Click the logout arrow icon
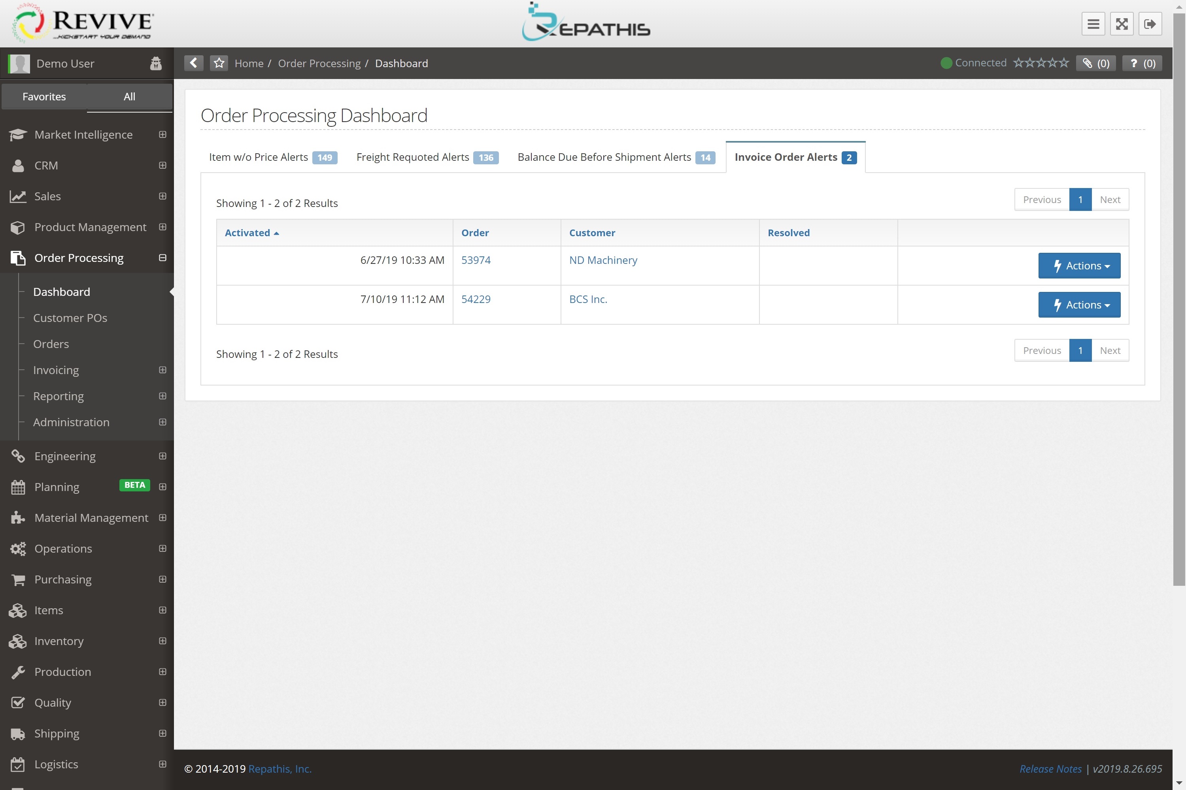 pos(1150,24)
